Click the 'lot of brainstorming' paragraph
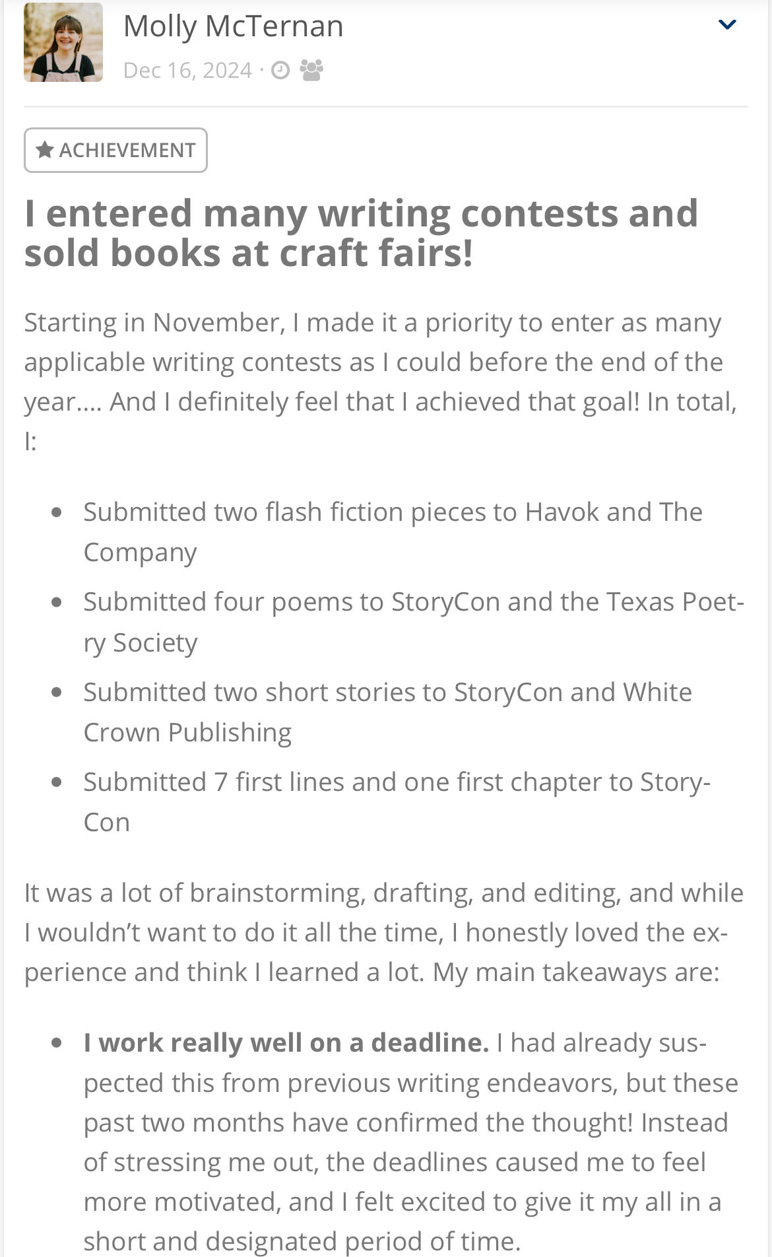Image resolution: width=772 pixels, height=1257 pixels. (384, 932)
